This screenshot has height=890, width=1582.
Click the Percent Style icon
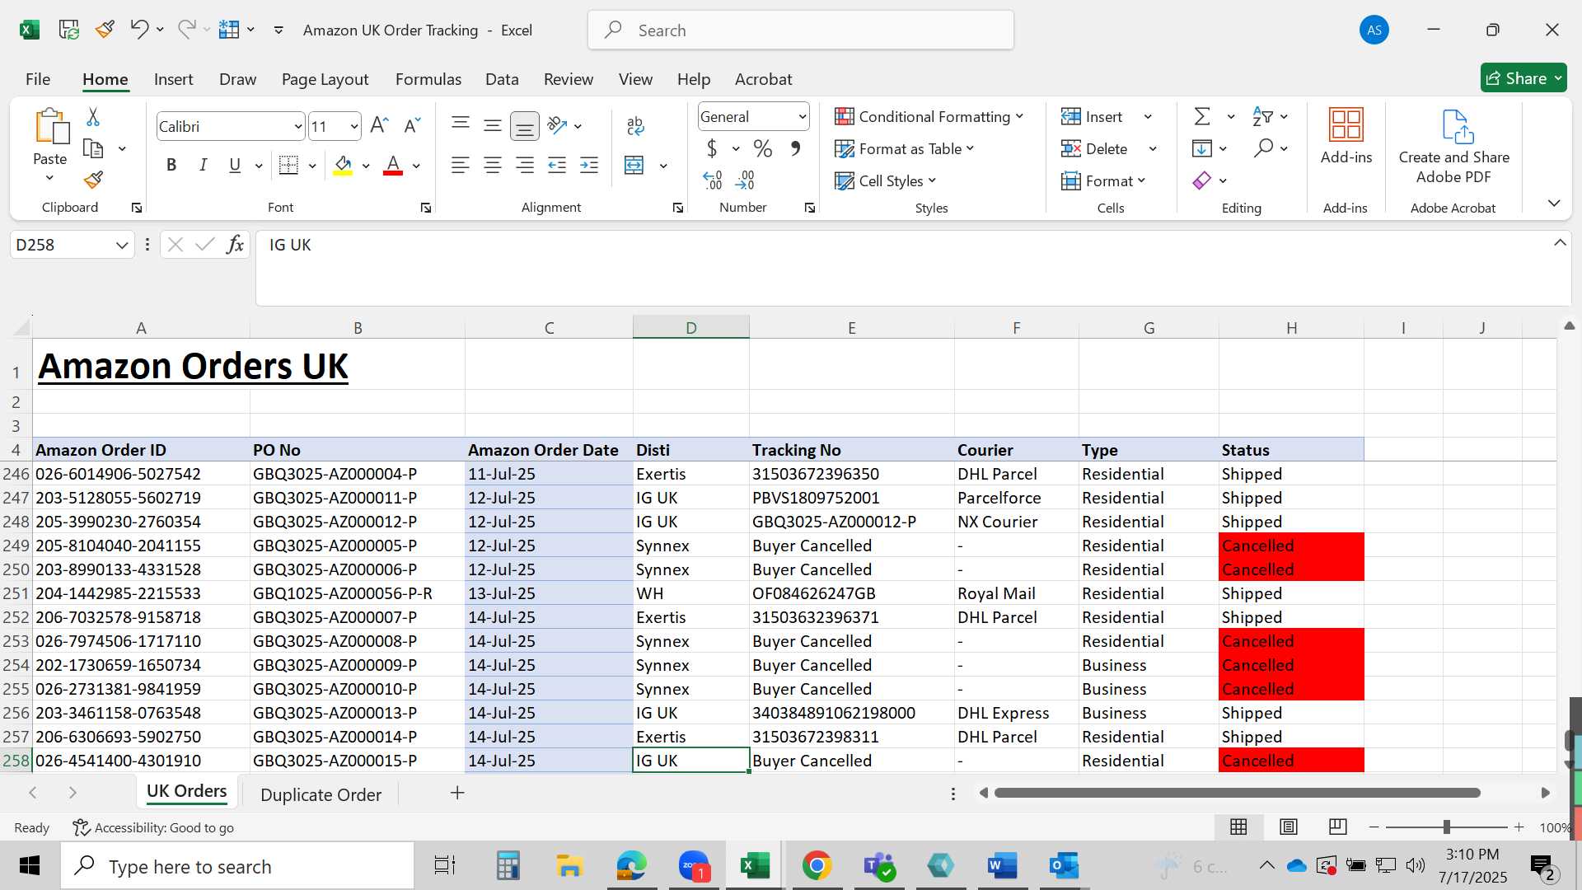pyautogui.click(x=763, y=148)
